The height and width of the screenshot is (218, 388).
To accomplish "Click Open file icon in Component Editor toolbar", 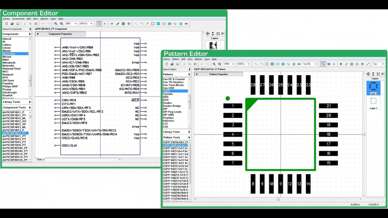I will click(x=12, y=24).
